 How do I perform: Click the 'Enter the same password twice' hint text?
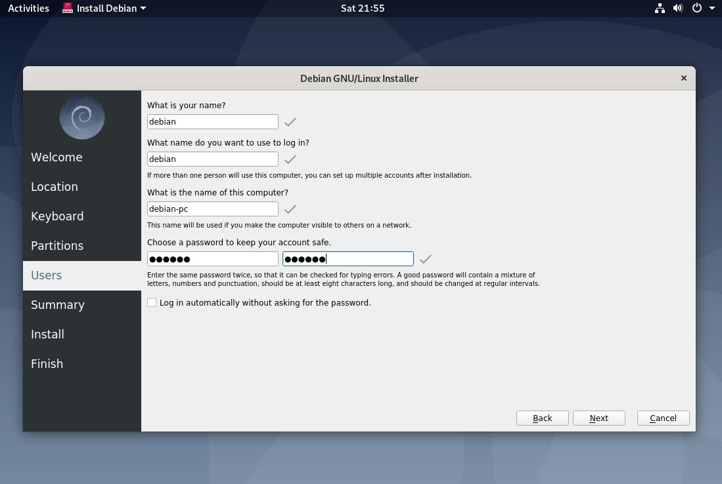tap(344, 279)
